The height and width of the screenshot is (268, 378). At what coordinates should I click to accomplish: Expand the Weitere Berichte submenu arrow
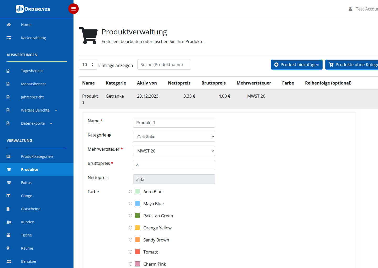pyautogui.click(x=56, y=111)
